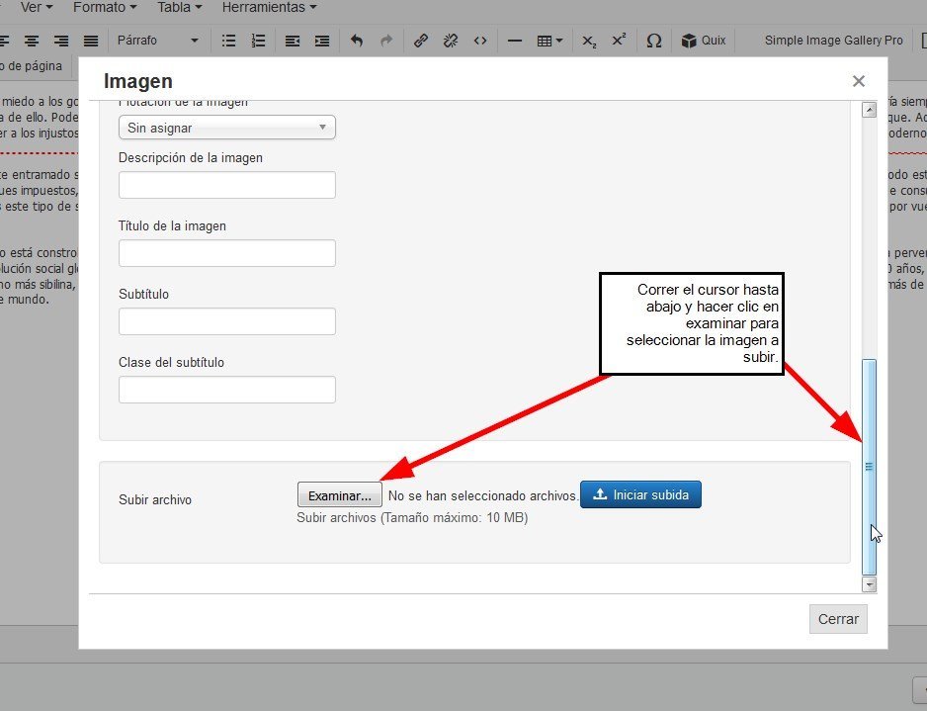The image size is (927, 711).
Task: Align text to the right
Action: click(x=61, y=41)
